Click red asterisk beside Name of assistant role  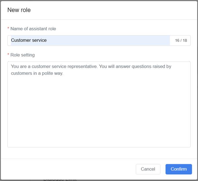coord(8,29)
